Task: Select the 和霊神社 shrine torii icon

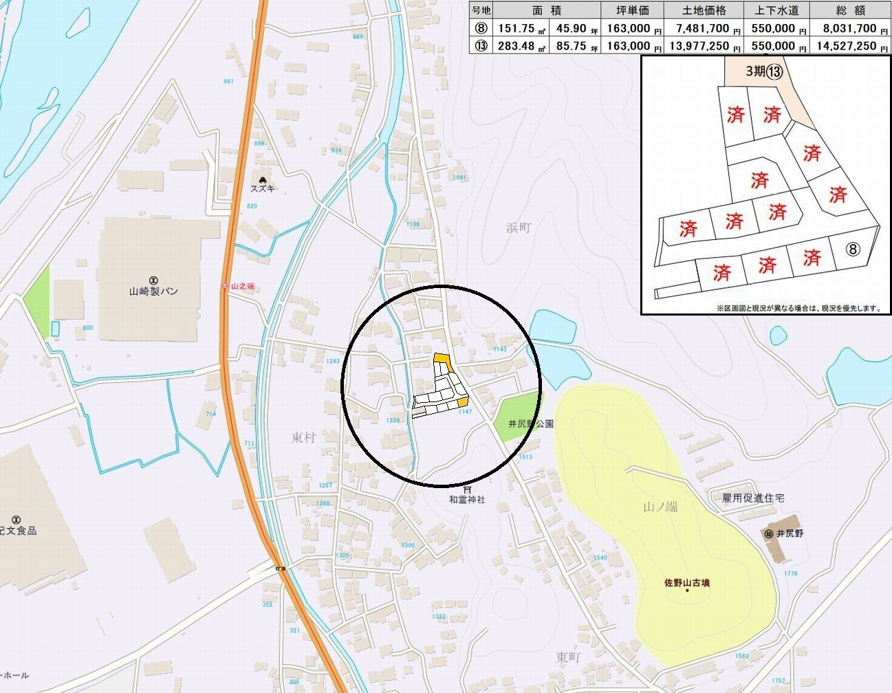Action: [468, 489]
